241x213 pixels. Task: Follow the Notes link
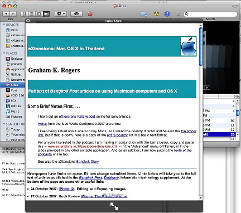click(x=42, y=124)
